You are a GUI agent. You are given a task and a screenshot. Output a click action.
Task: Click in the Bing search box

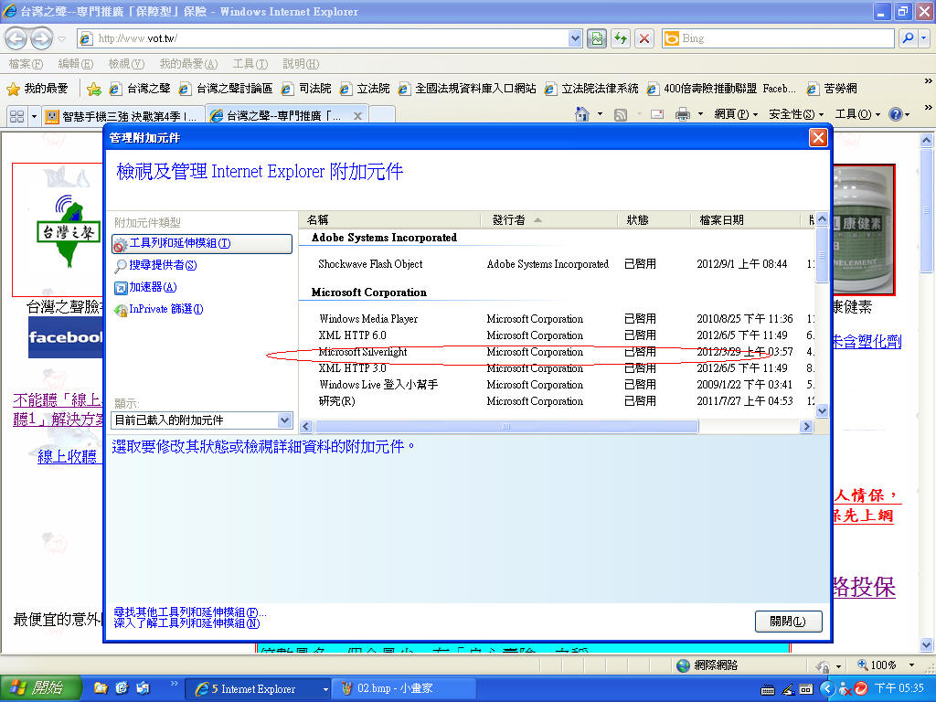pyautogui.click(x=785, y=38)
